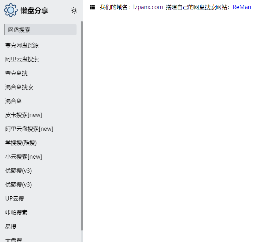Visit the lzpanx.com domain link
This screenshot has height=242, width=263.
148,7
